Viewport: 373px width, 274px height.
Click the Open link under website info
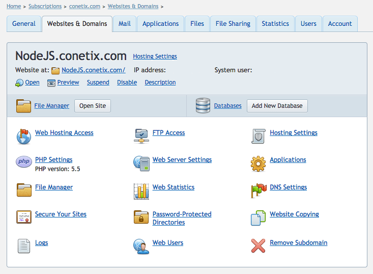33,83
